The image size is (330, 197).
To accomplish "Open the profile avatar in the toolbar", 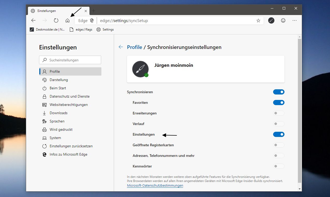I will click(x=271, y=20).
